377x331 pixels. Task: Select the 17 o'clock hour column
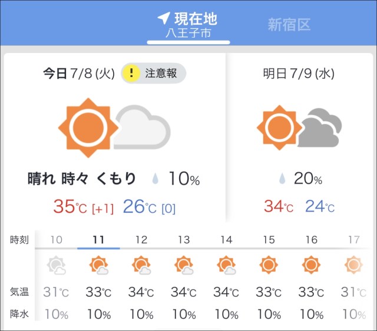point(353,240)
